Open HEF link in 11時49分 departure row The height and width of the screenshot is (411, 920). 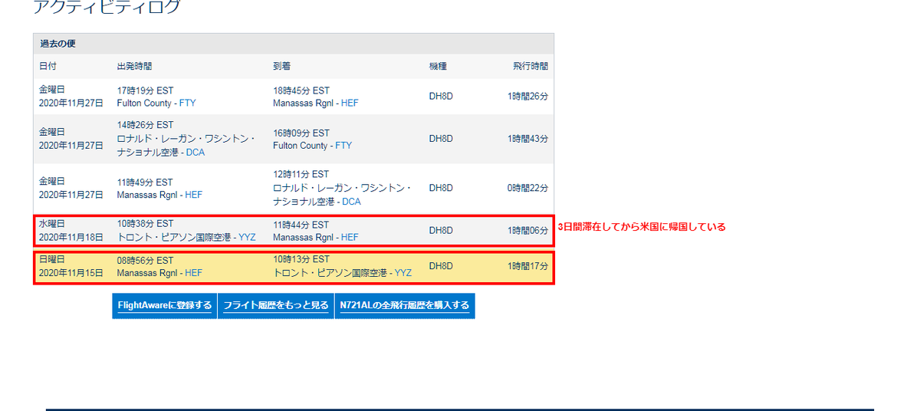(193, 195)
